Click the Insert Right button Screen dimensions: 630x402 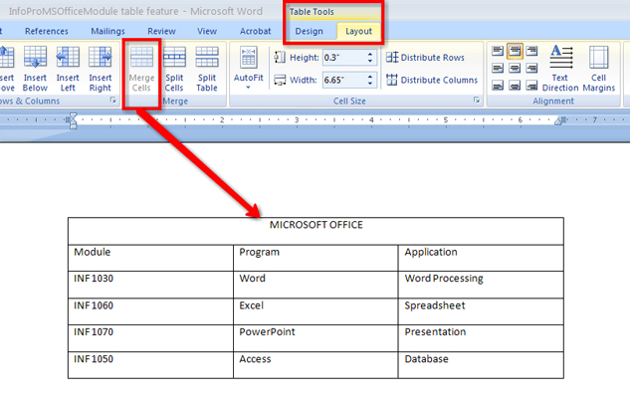(101, 69)
